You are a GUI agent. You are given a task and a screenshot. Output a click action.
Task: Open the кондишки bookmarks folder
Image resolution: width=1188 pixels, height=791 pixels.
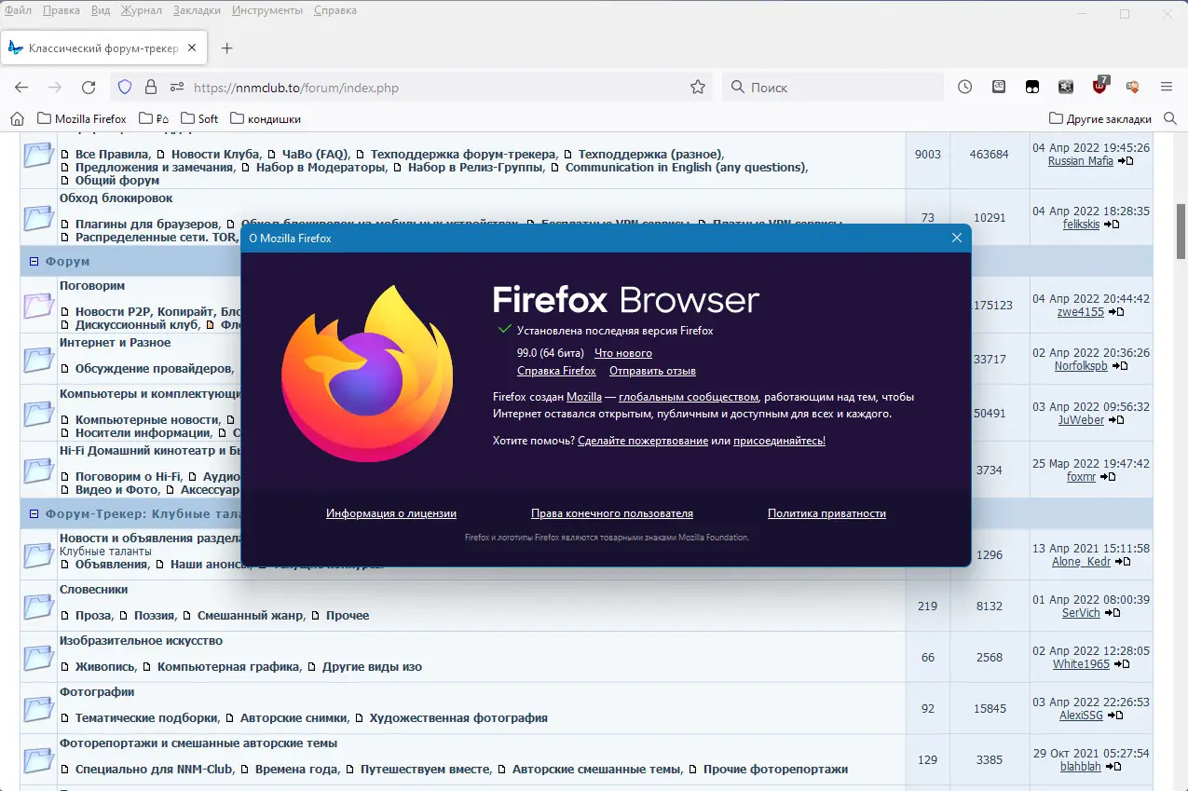[x=266, y=118]
